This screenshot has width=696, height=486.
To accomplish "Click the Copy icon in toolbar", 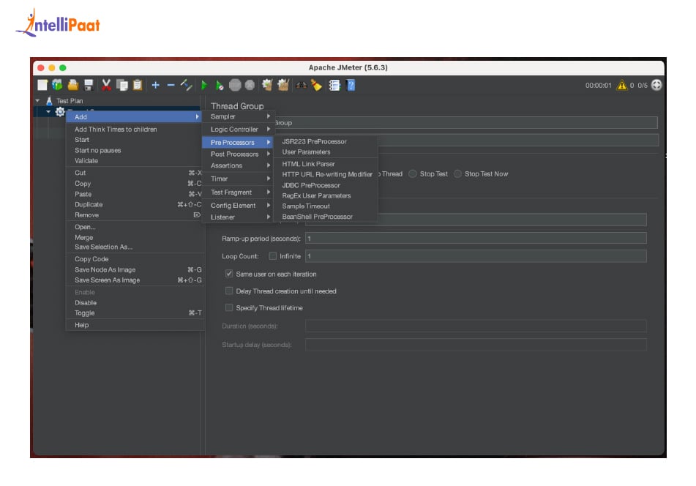I will [x=121, y=85].
